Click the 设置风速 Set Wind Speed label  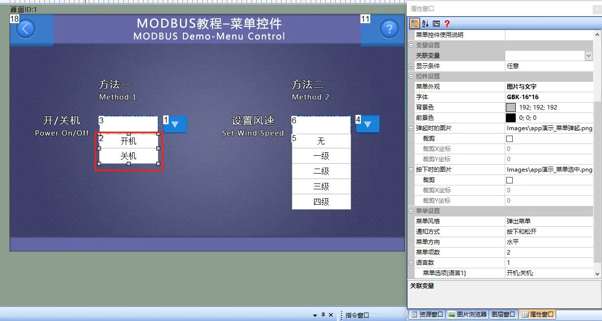[x=253, y=126]
